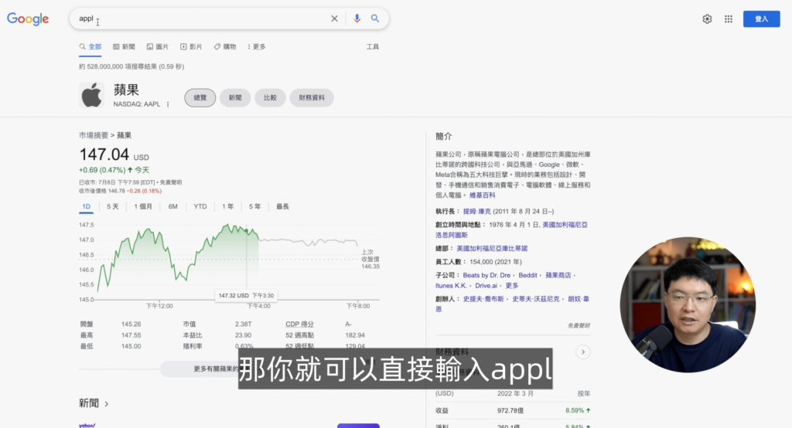Select the 5 天 chart range
The width and height of the screenshot is (792, 428).
click(113, 206)
